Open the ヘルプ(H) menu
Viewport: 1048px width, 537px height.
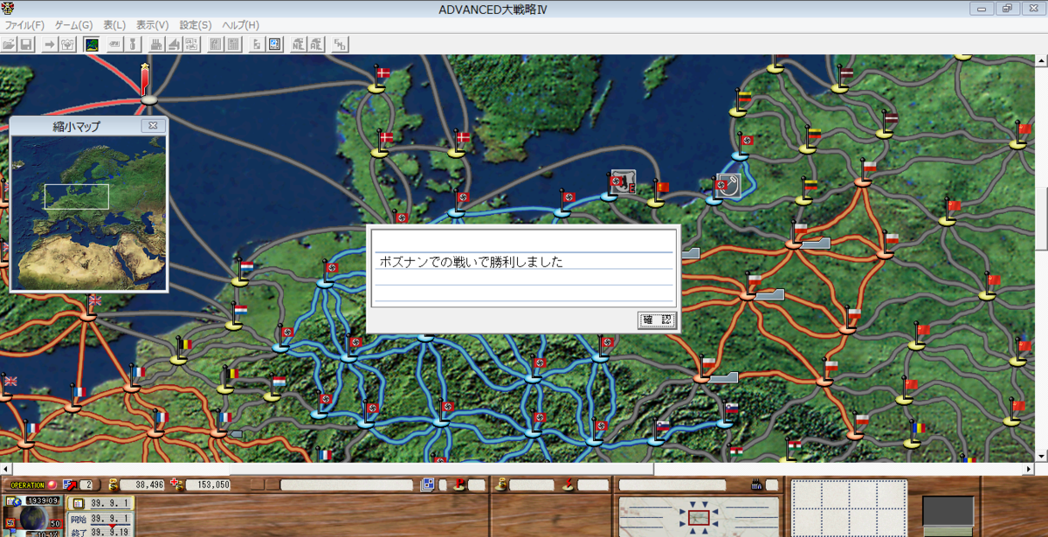click(240, 25)
